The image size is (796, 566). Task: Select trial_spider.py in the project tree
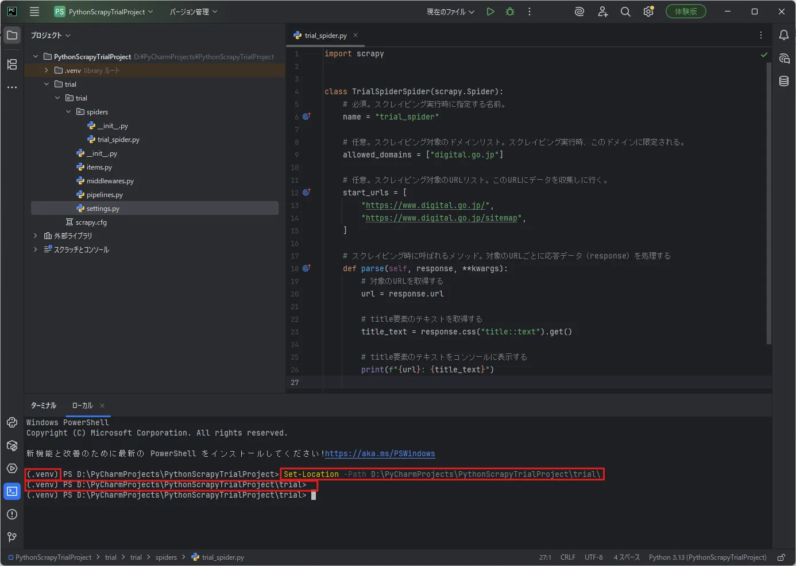(x=118, y=139)
